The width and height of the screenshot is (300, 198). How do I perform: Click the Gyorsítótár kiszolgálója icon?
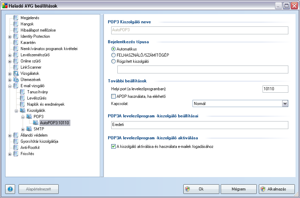(16, 141)
